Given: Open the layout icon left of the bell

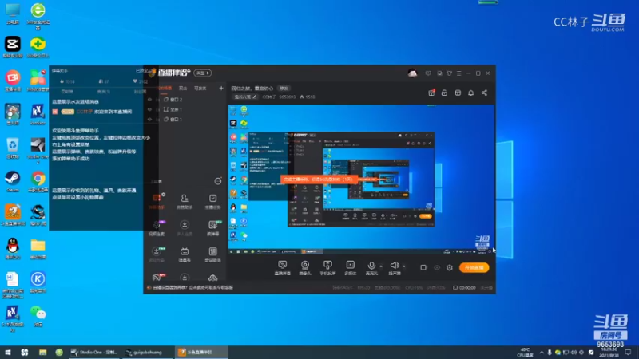Looking at the screenshot, I should tap(458, 93).
